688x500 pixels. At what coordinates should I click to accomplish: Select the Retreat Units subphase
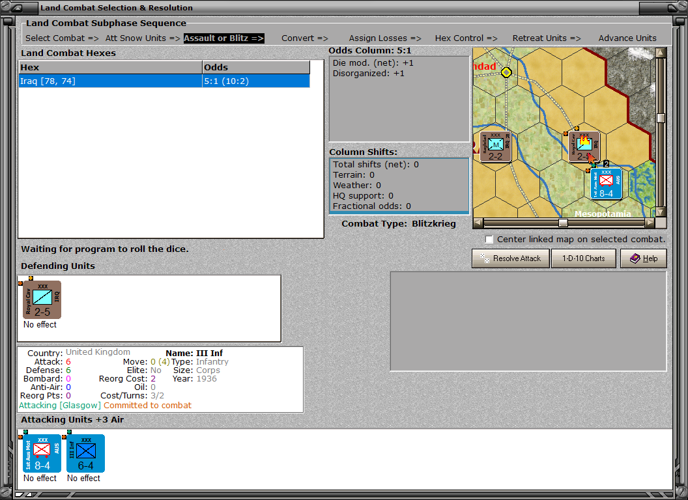[x=547, y=38]
